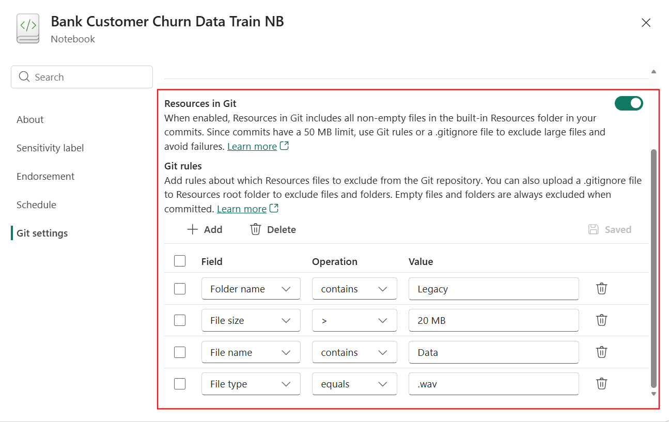Click the notebook icon in the header
Screen dimensions: 669x422
[28, 28]
